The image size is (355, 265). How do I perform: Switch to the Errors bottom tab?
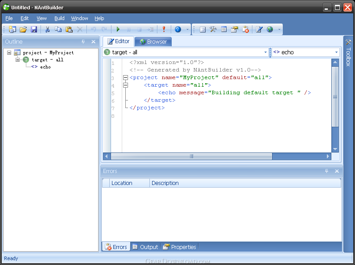tap(116, 247)
